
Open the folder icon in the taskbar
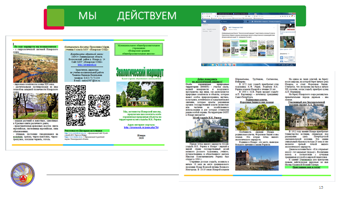tap(213, 65)
